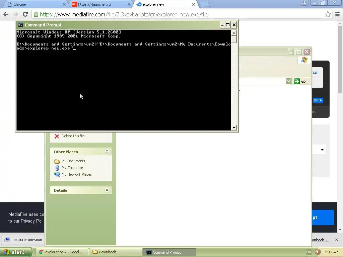Screen dimensions: 343x257
Task: Close the Chrome downloads bar
Action: pos(336,240)
